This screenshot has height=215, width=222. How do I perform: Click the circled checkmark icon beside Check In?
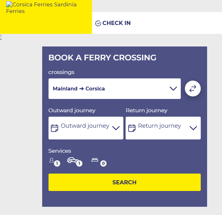(x=98, y=23)
